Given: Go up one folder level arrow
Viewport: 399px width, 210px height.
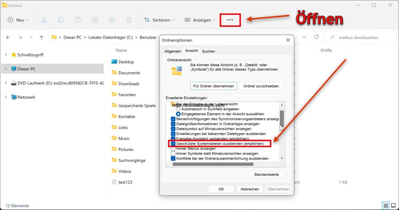Looking at the screenshot, I should tap(41, 37).
